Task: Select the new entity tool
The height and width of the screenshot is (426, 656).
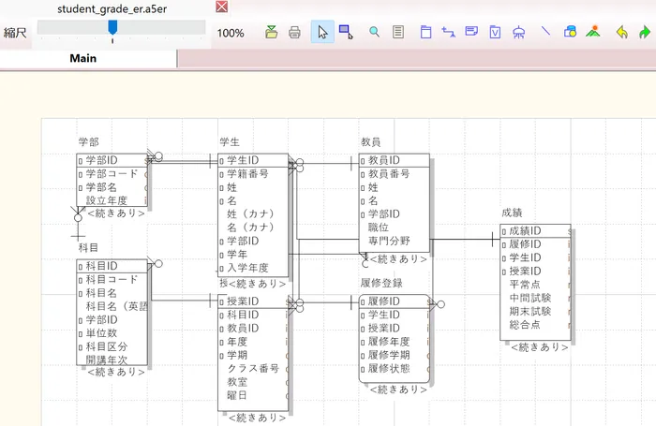Action: click(x=425, y=32)
